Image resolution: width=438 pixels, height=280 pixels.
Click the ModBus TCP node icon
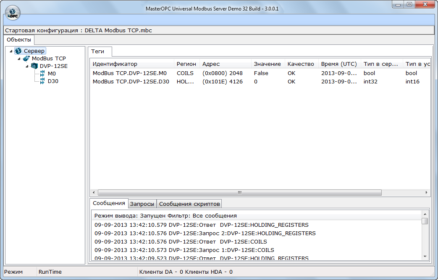click(26, 59)
